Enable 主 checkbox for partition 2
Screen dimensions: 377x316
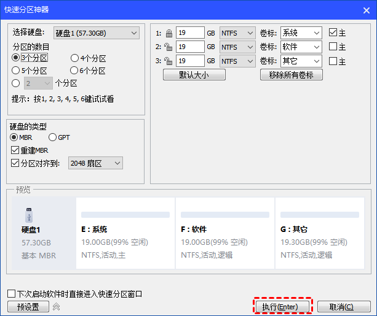[x=333, y=47]
